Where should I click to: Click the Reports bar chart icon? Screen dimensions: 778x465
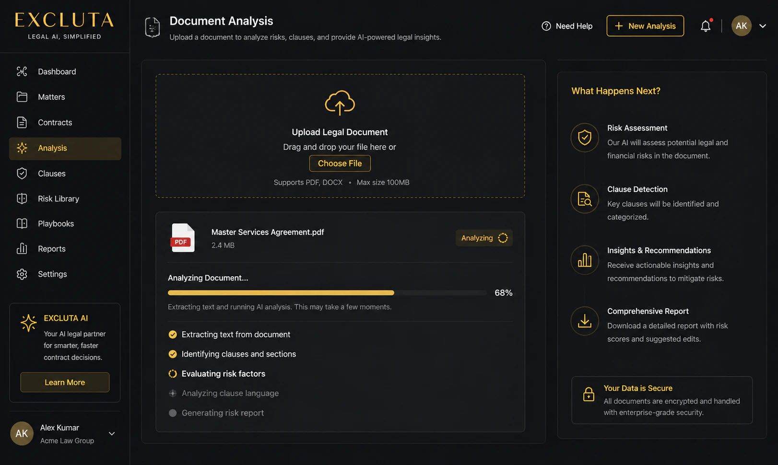22,249
